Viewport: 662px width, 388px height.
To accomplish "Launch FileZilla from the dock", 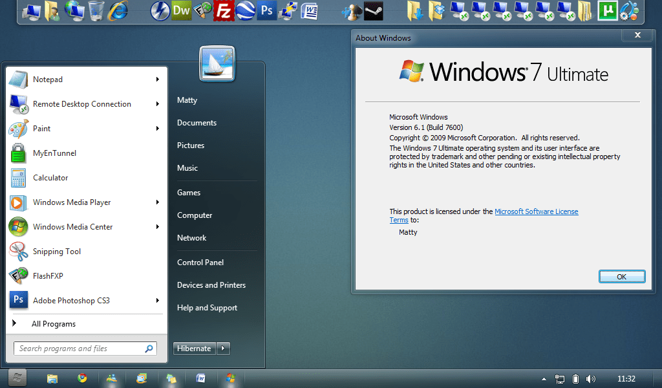I will click(224, 10).
